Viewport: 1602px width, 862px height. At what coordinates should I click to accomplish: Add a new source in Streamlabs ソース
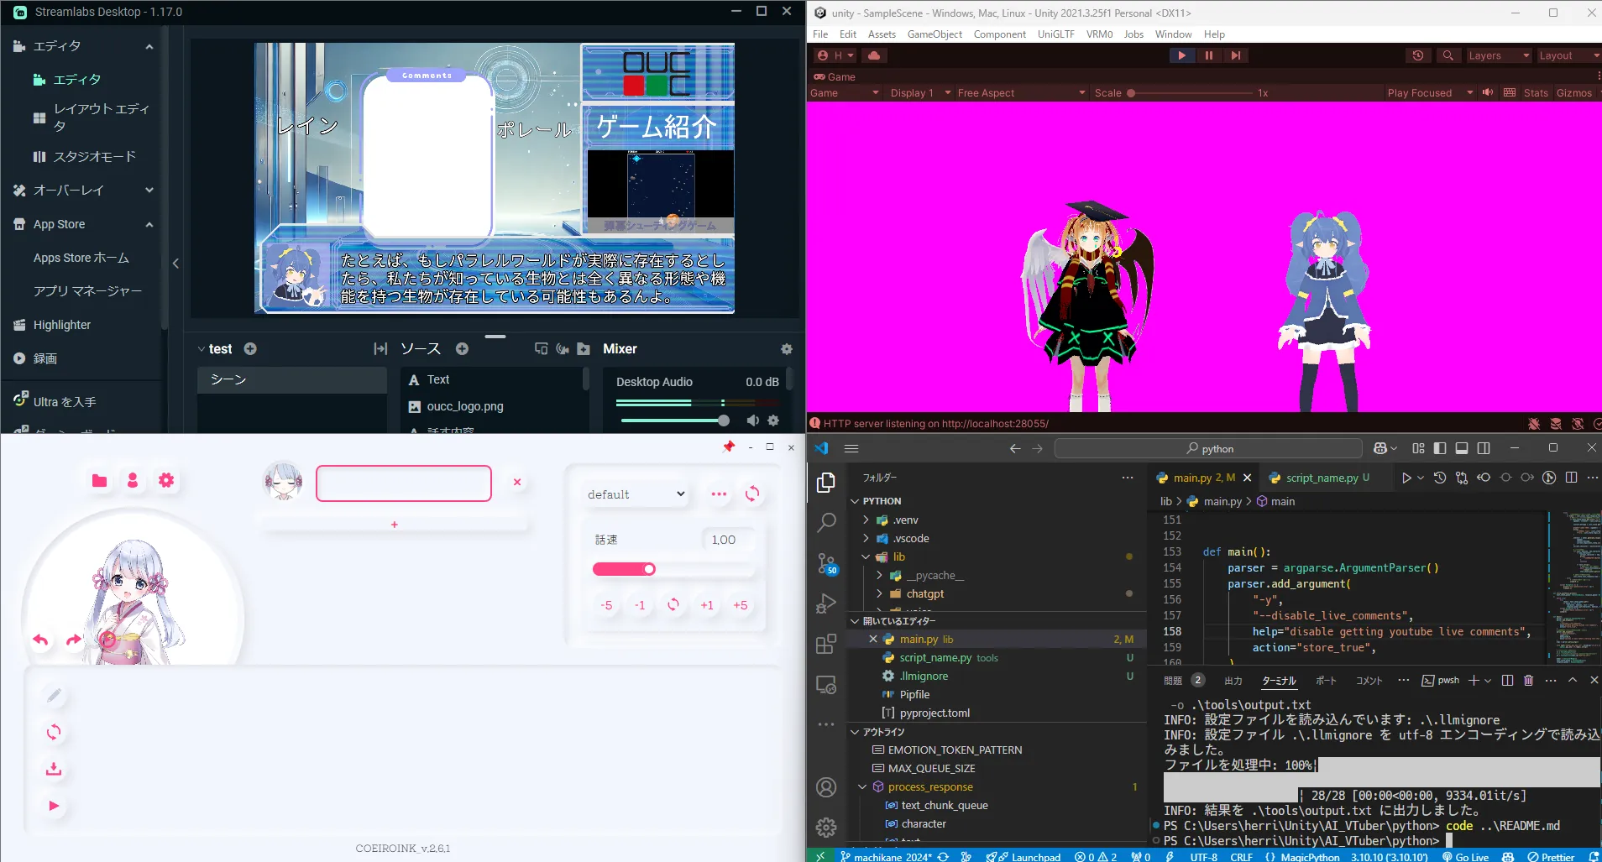(462, 348)
